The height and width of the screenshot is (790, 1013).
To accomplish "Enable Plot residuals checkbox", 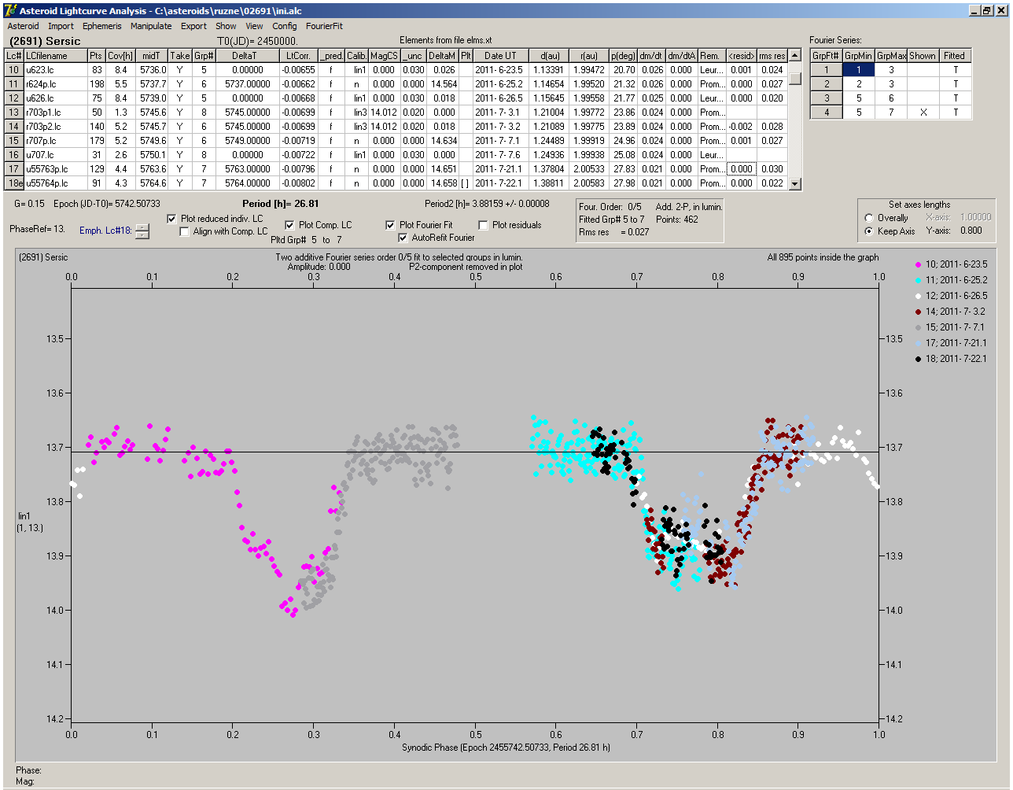I will [x=483, y=225].
